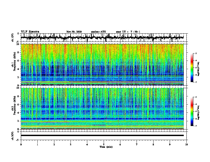Viewport: 210px width, 162px height.
Task: Click the ch.2 spectrogram panel
Action: (102, 109)
